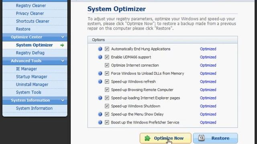Uncheck Speed-up Windows refresh
Viewport: 257px width, 144px height.
107,82
